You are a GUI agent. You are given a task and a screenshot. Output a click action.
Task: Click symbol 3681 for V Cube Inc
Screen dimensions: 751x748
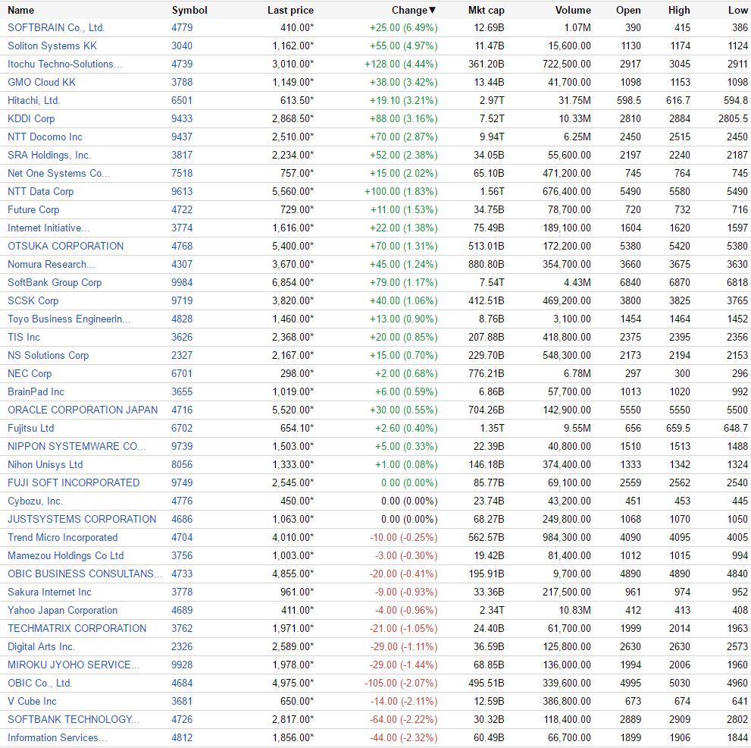pyautogui.click(x=182, y=702)
